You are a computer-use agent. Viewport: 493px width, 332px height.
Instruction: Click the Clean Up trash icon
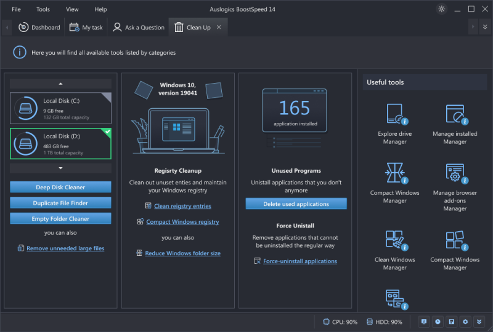click(x=179, y=27)
